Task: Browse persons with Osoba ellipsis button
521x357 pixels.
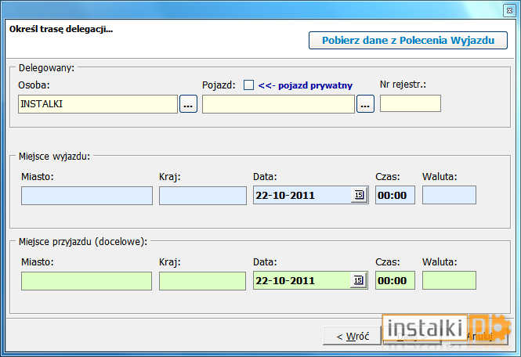Action: point(188,104)
